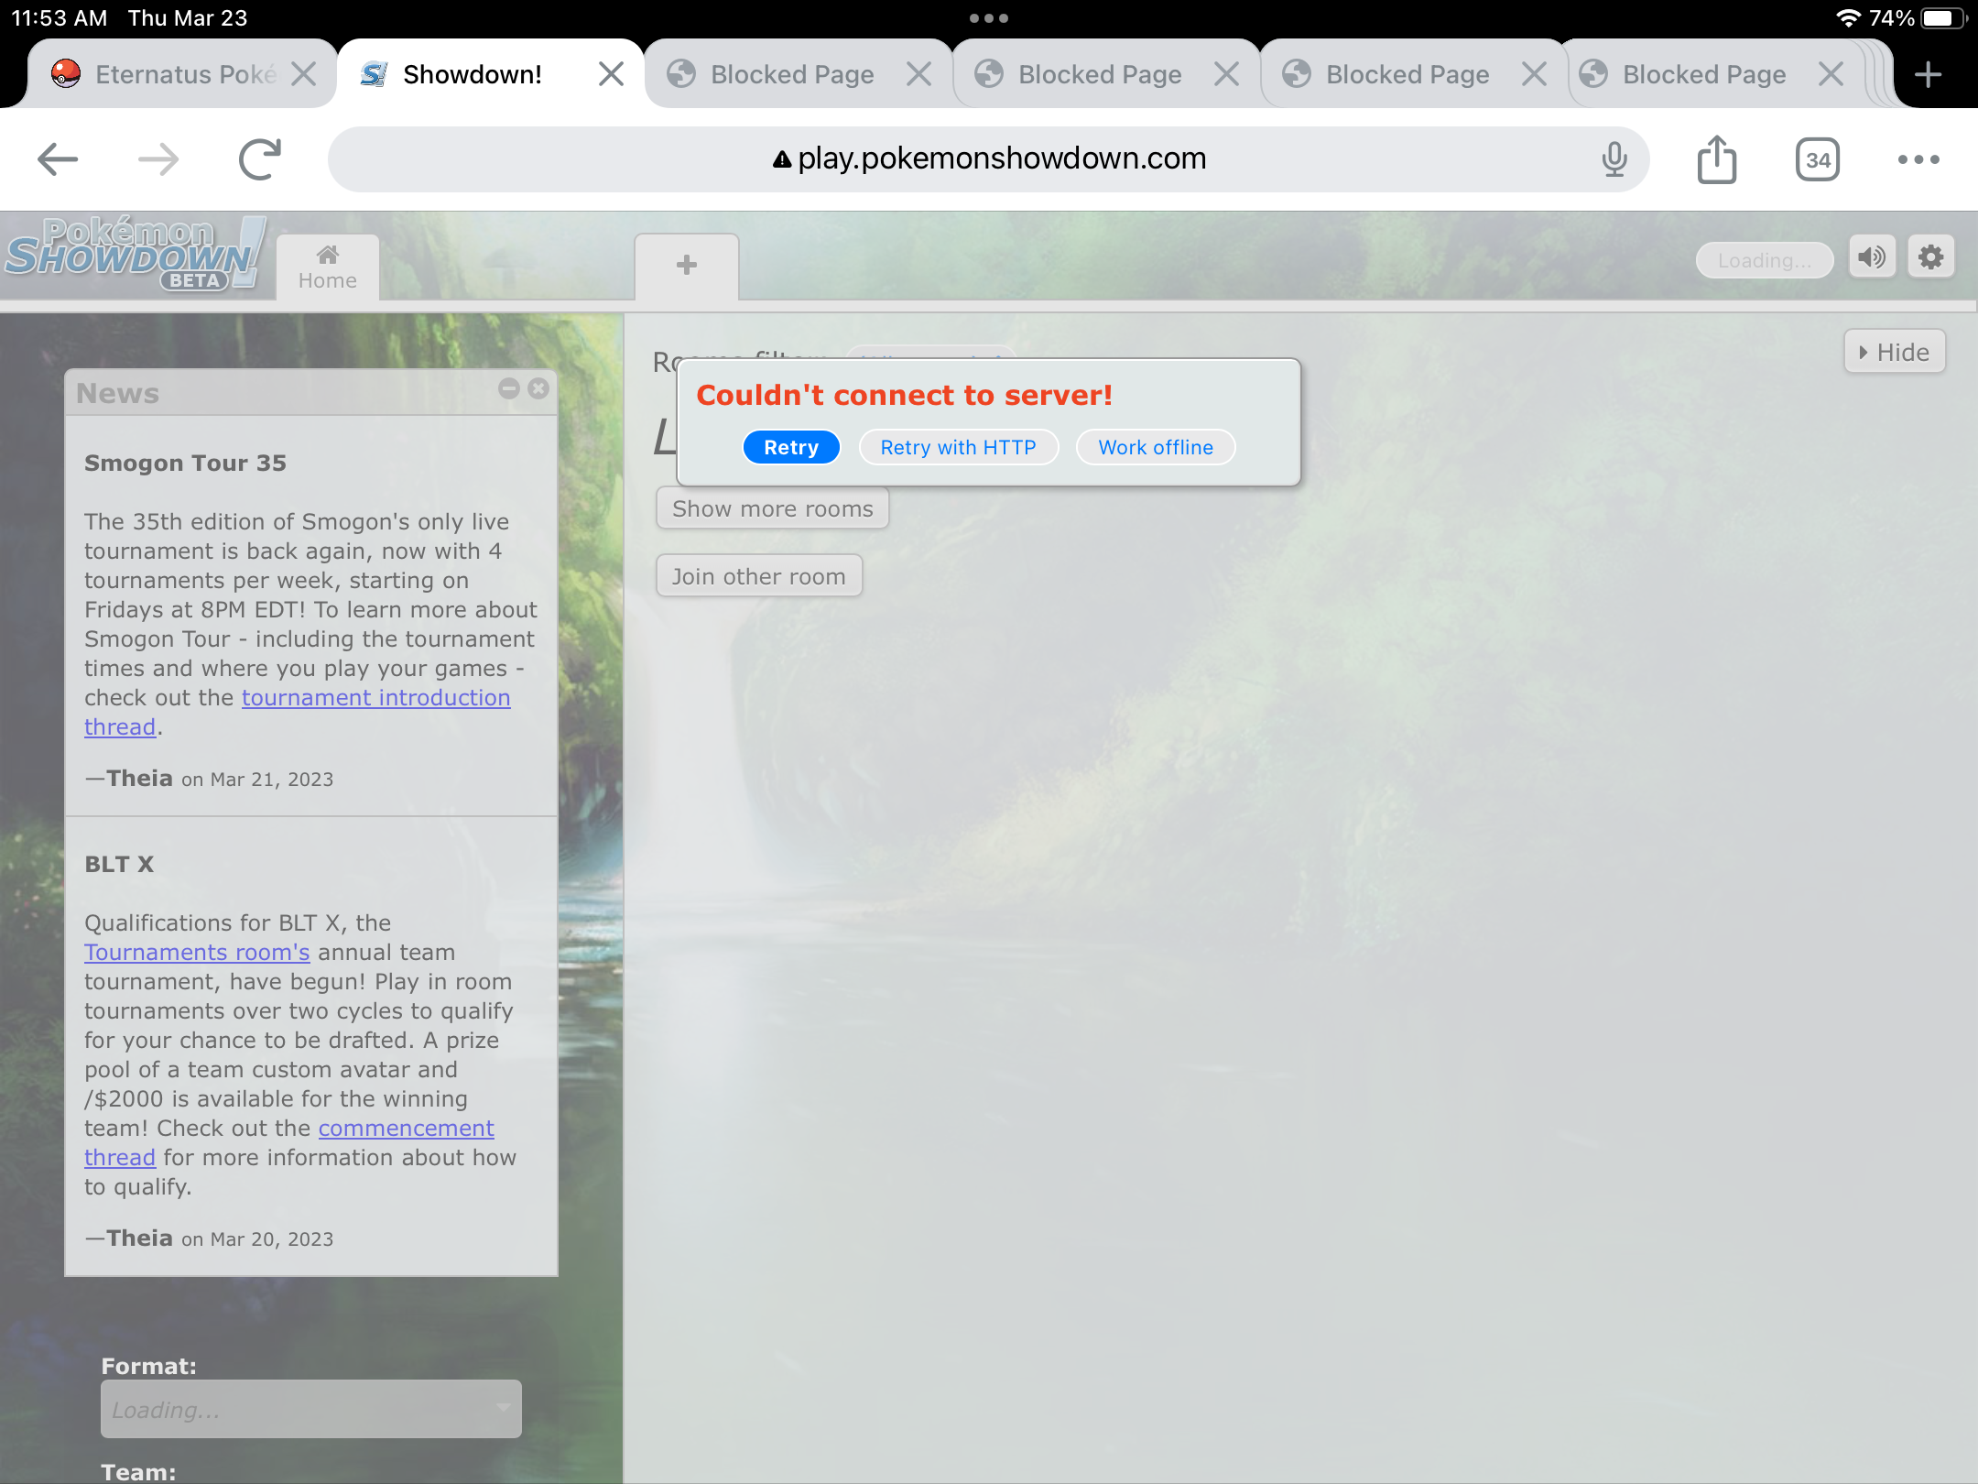Screen dimensions: 1978x1484
Task: Open a new browser tab with plus
Action: (1929, 74)
